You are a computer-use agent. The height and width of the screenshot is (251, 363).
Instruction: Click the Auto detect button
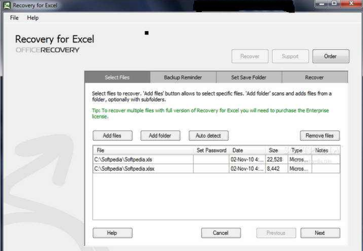(x=208, y=136)
